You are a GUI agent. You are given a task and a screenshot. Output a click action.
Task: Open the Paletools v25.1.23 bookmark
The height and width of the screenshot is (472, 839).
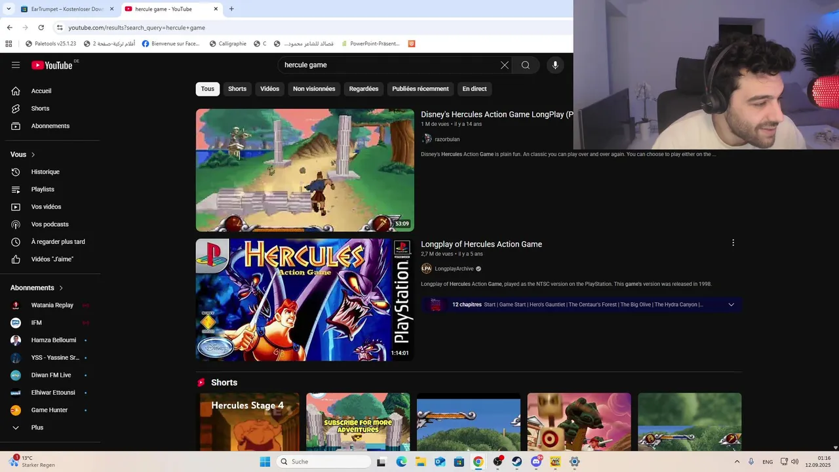50,44
